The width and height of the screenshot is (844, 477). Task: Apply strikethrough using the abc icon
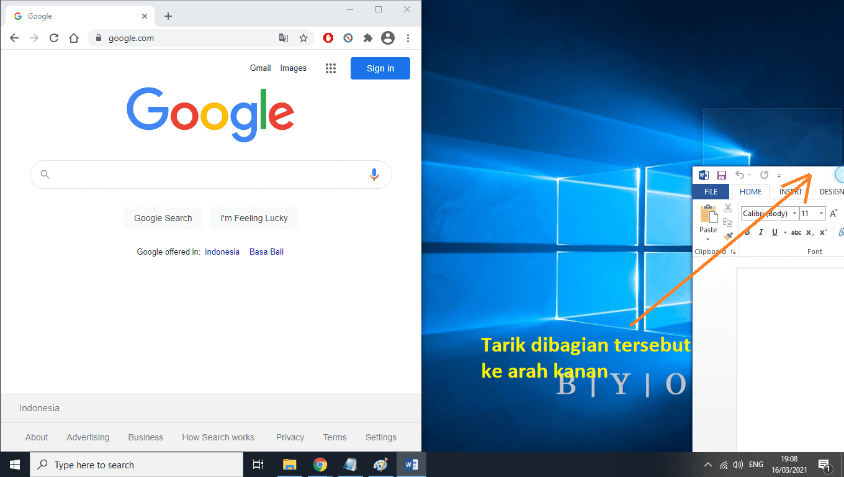[x=796, y=232]
